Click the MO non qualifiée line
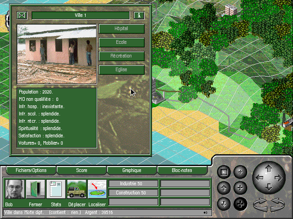Screen dimensions: 293x219 click(38, 99)
